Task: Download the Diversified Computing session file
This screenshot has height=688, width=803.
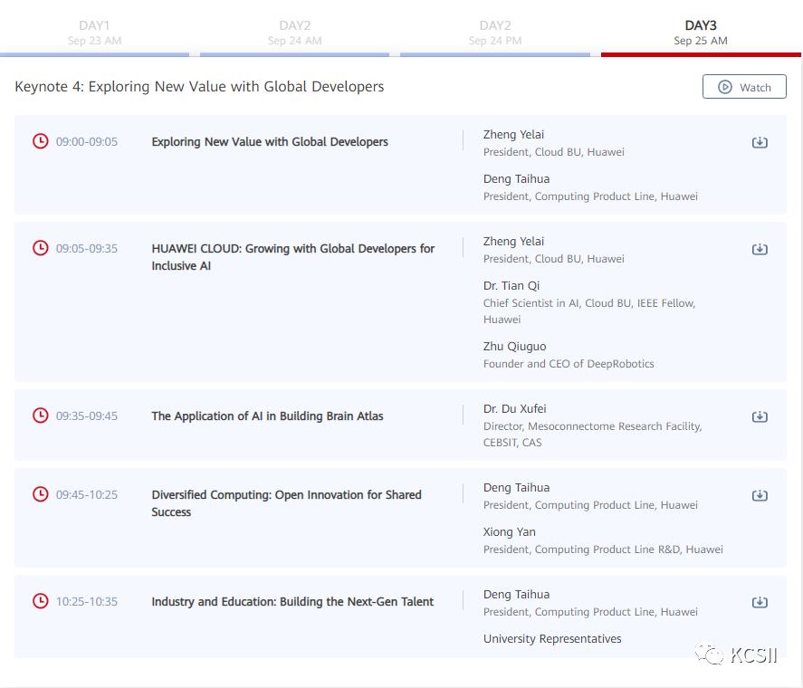Action: pos(760,495)
